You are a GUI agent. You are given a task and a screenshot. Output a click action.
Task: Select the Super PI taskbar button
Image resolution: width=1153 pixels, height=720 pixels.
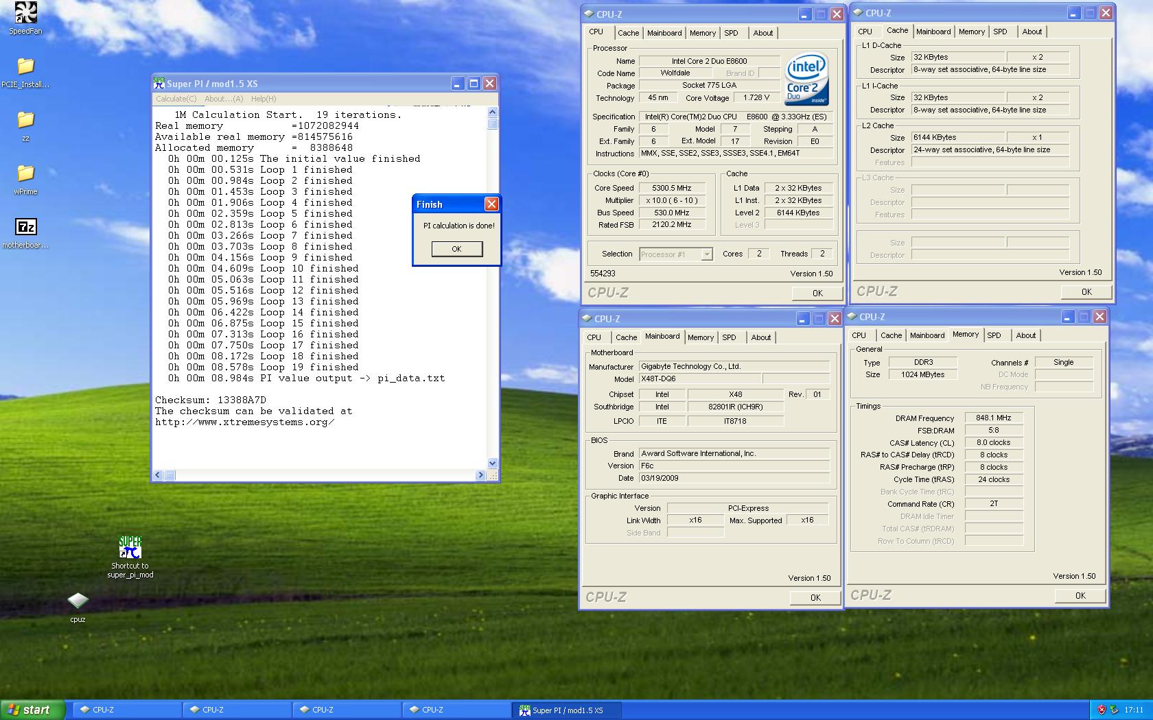567,710
